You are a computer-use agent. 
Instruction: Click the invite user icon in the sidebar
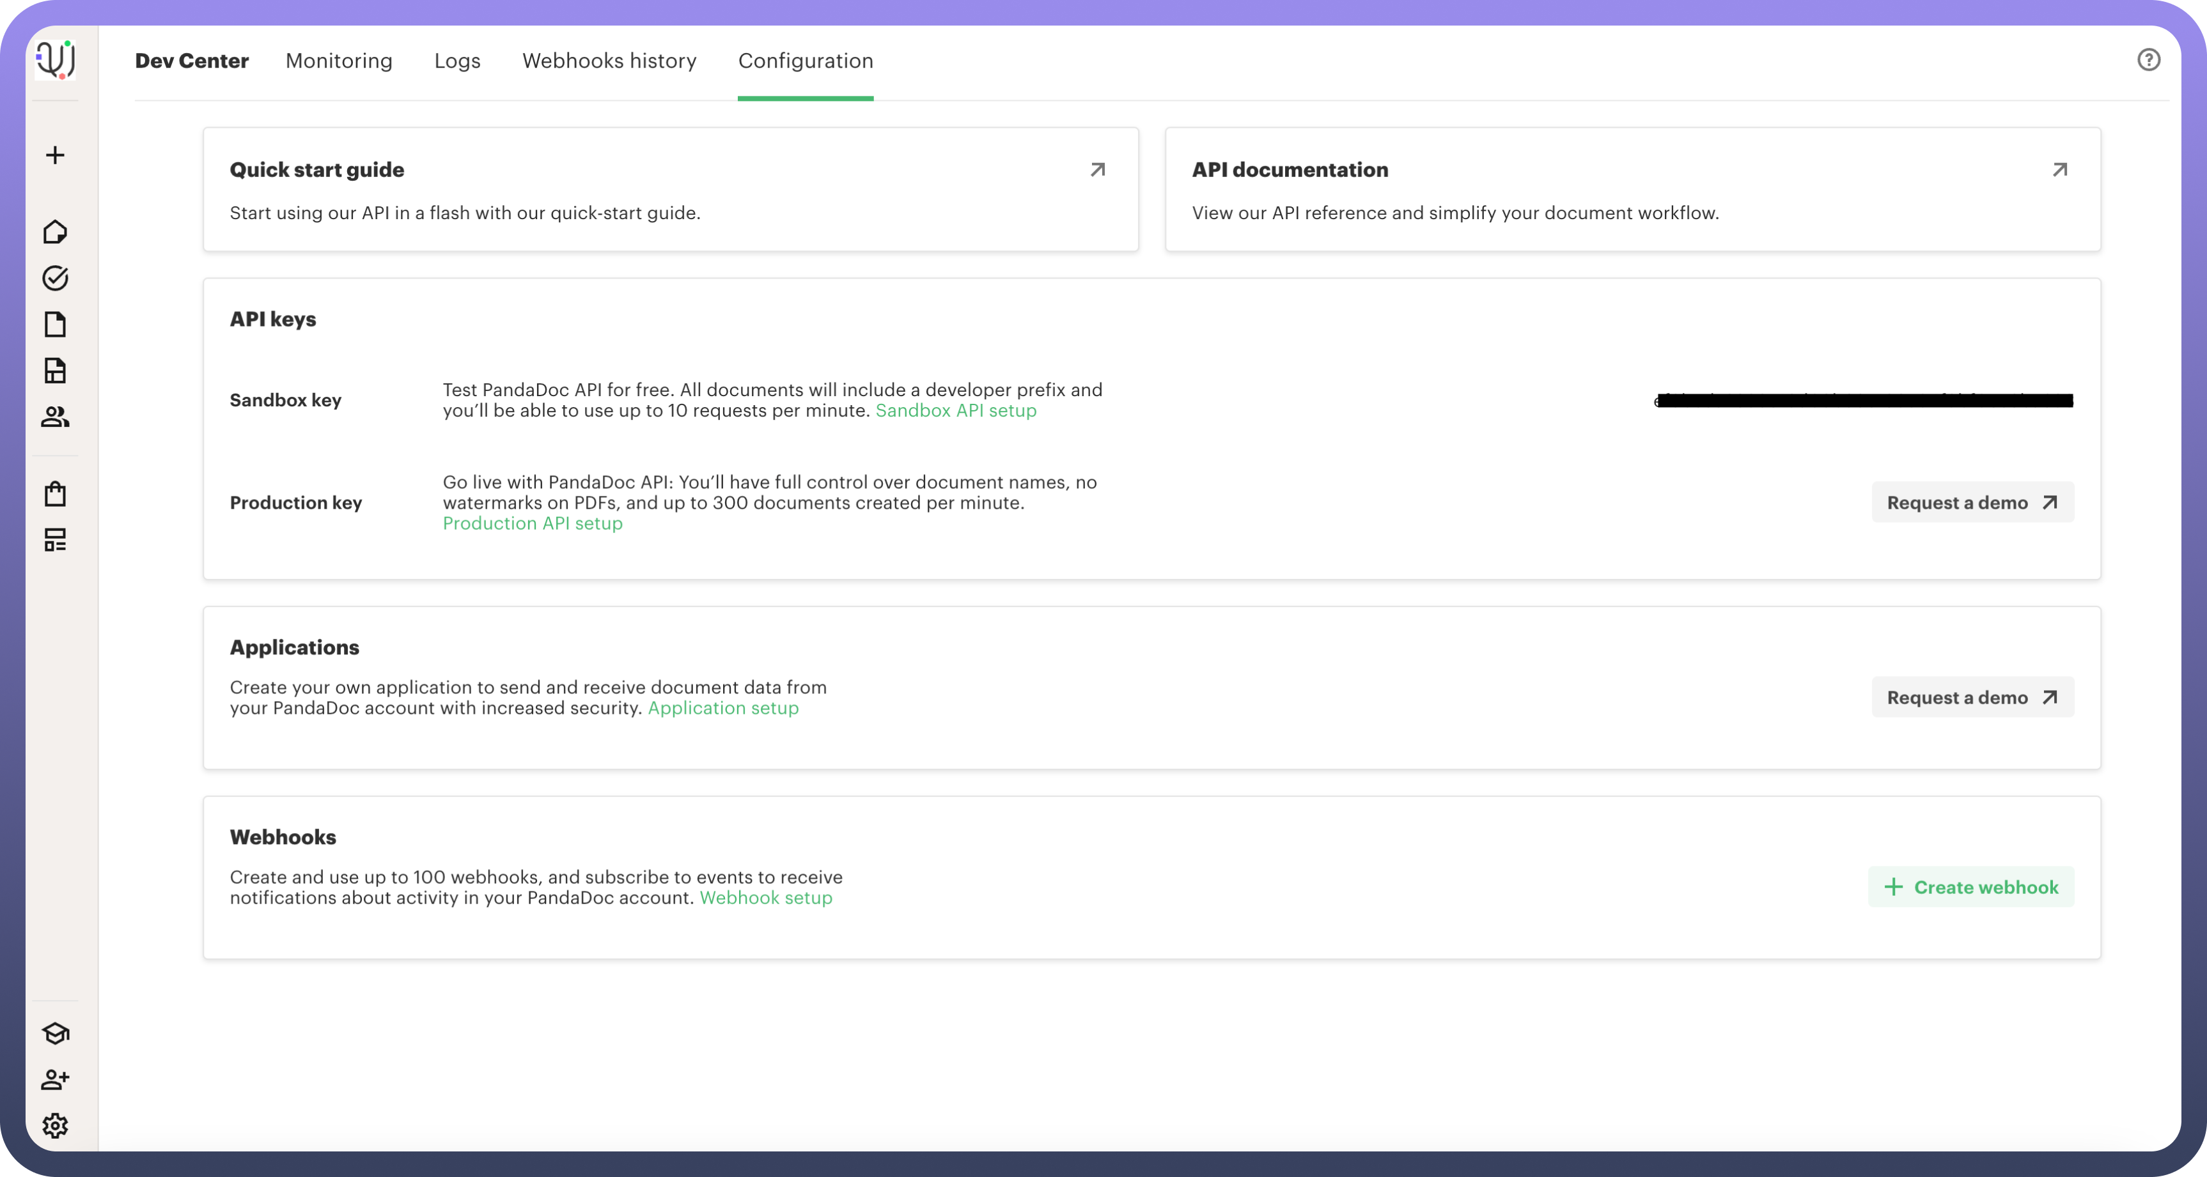coord(55,1079)
